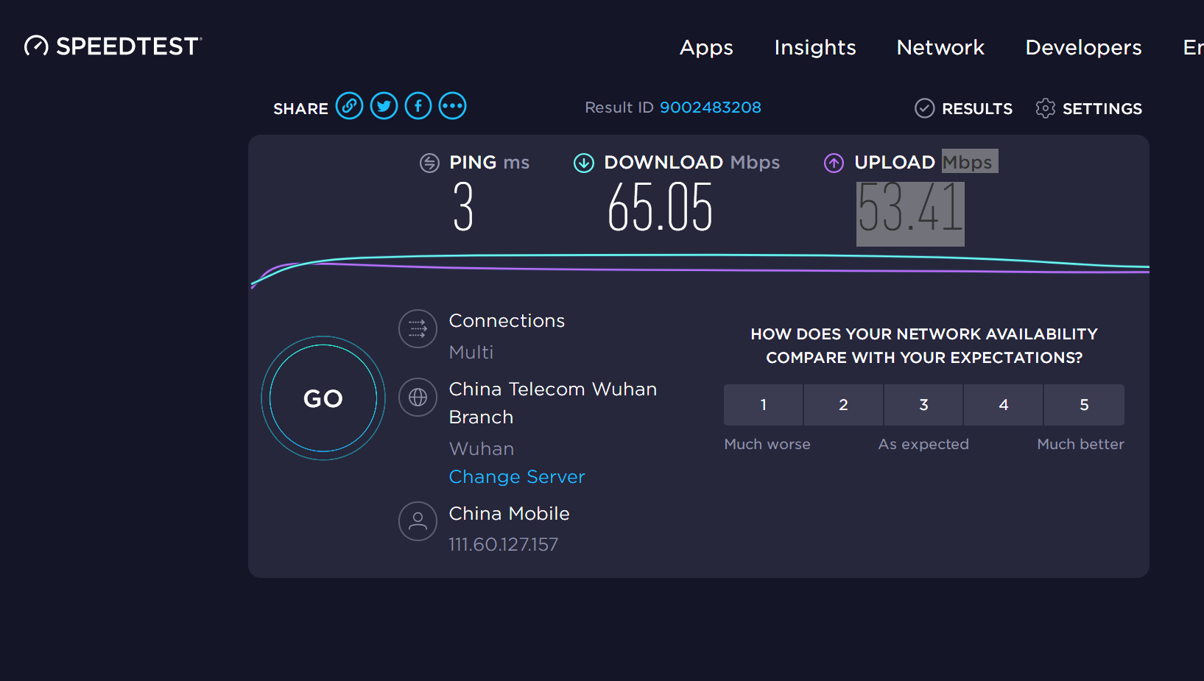Click the Multi connections label

[471, 353]
